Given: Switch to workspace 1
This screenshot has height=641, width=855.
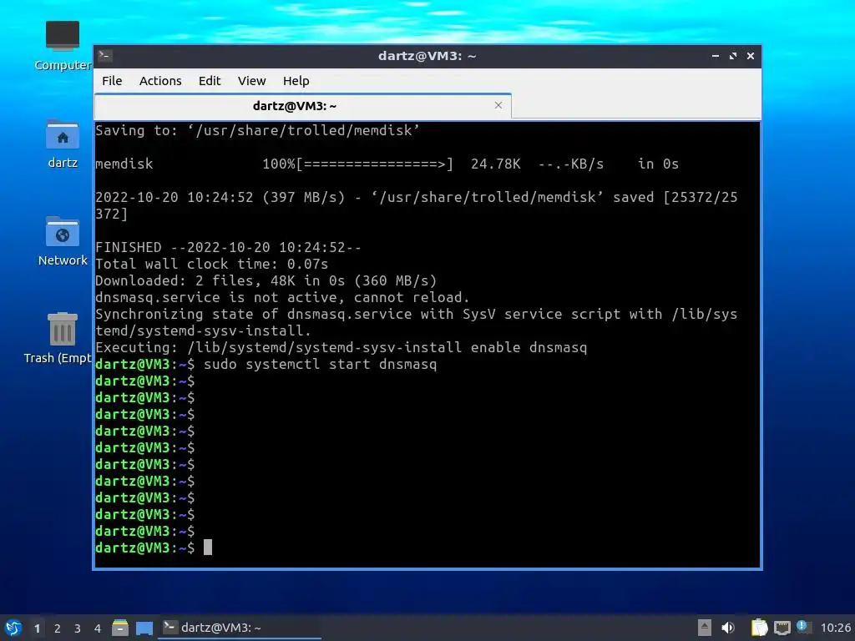Looking at the screenshot, I should (x=37, y=628).
